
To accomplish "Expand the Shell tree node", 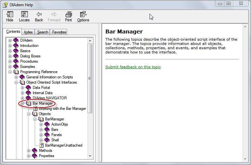I will point(41,140).
